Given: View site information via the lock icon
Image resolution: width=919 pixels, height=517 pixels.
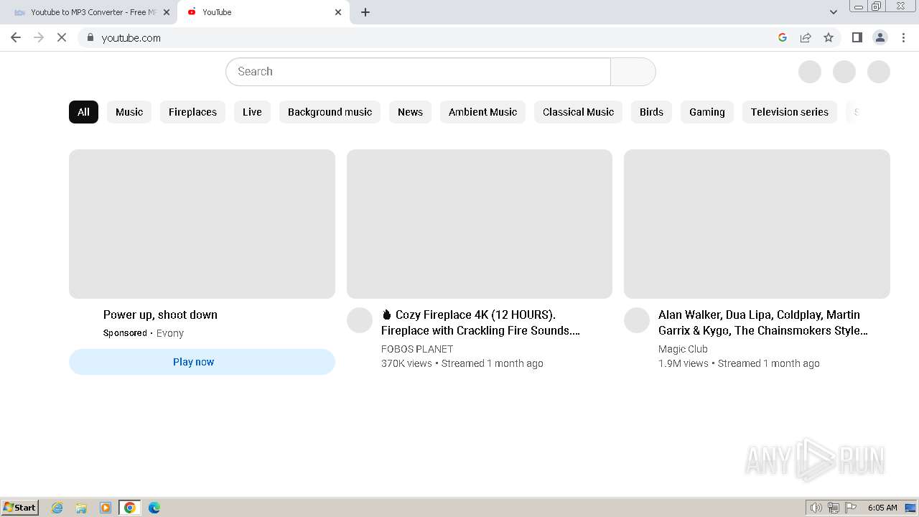Looking at the screenshot, I should tap(90, 37).
